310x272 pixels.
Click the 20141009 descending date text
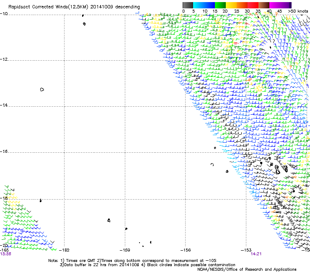point(115,7)
